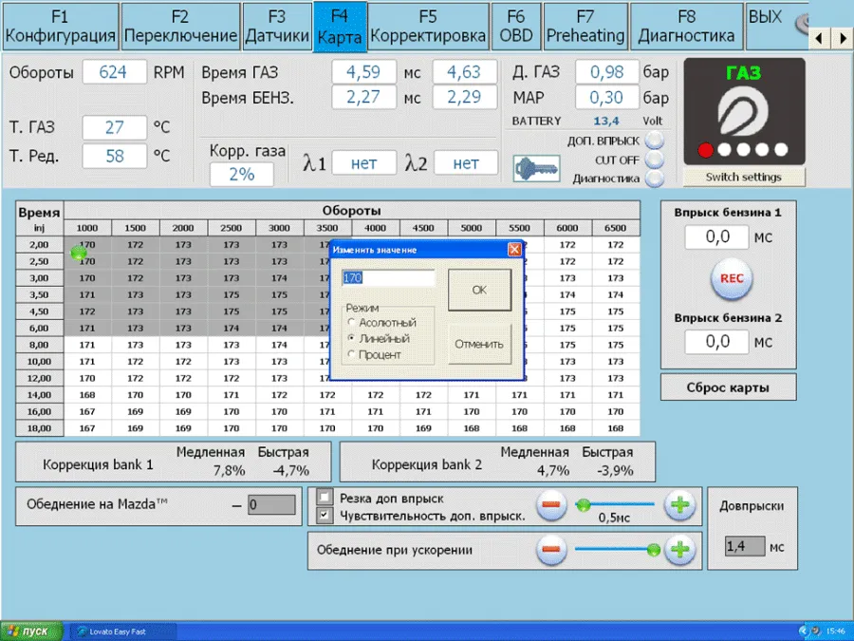854x641 pixels.
Task: Click plus for Обеднение при ускорении
Action: pos(679,550)
